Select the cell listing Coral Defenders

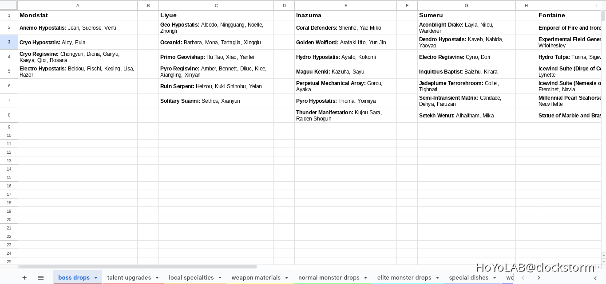(x=346, y=27)
